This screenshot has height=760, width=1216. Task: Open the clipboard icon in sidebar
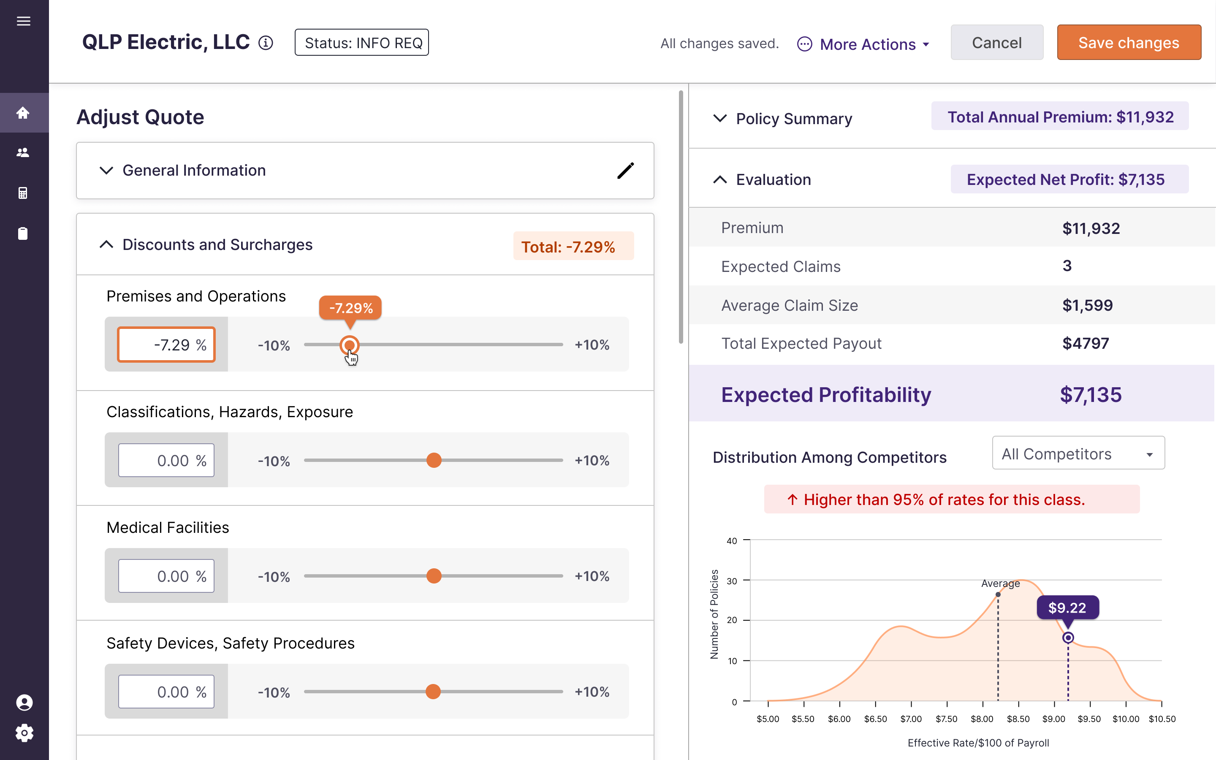point(23,233)
